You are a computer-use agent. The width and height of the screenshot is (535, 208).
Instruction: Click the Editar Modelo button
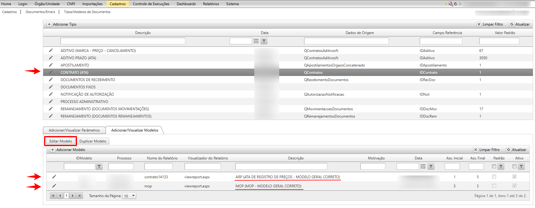click(61, 141)
